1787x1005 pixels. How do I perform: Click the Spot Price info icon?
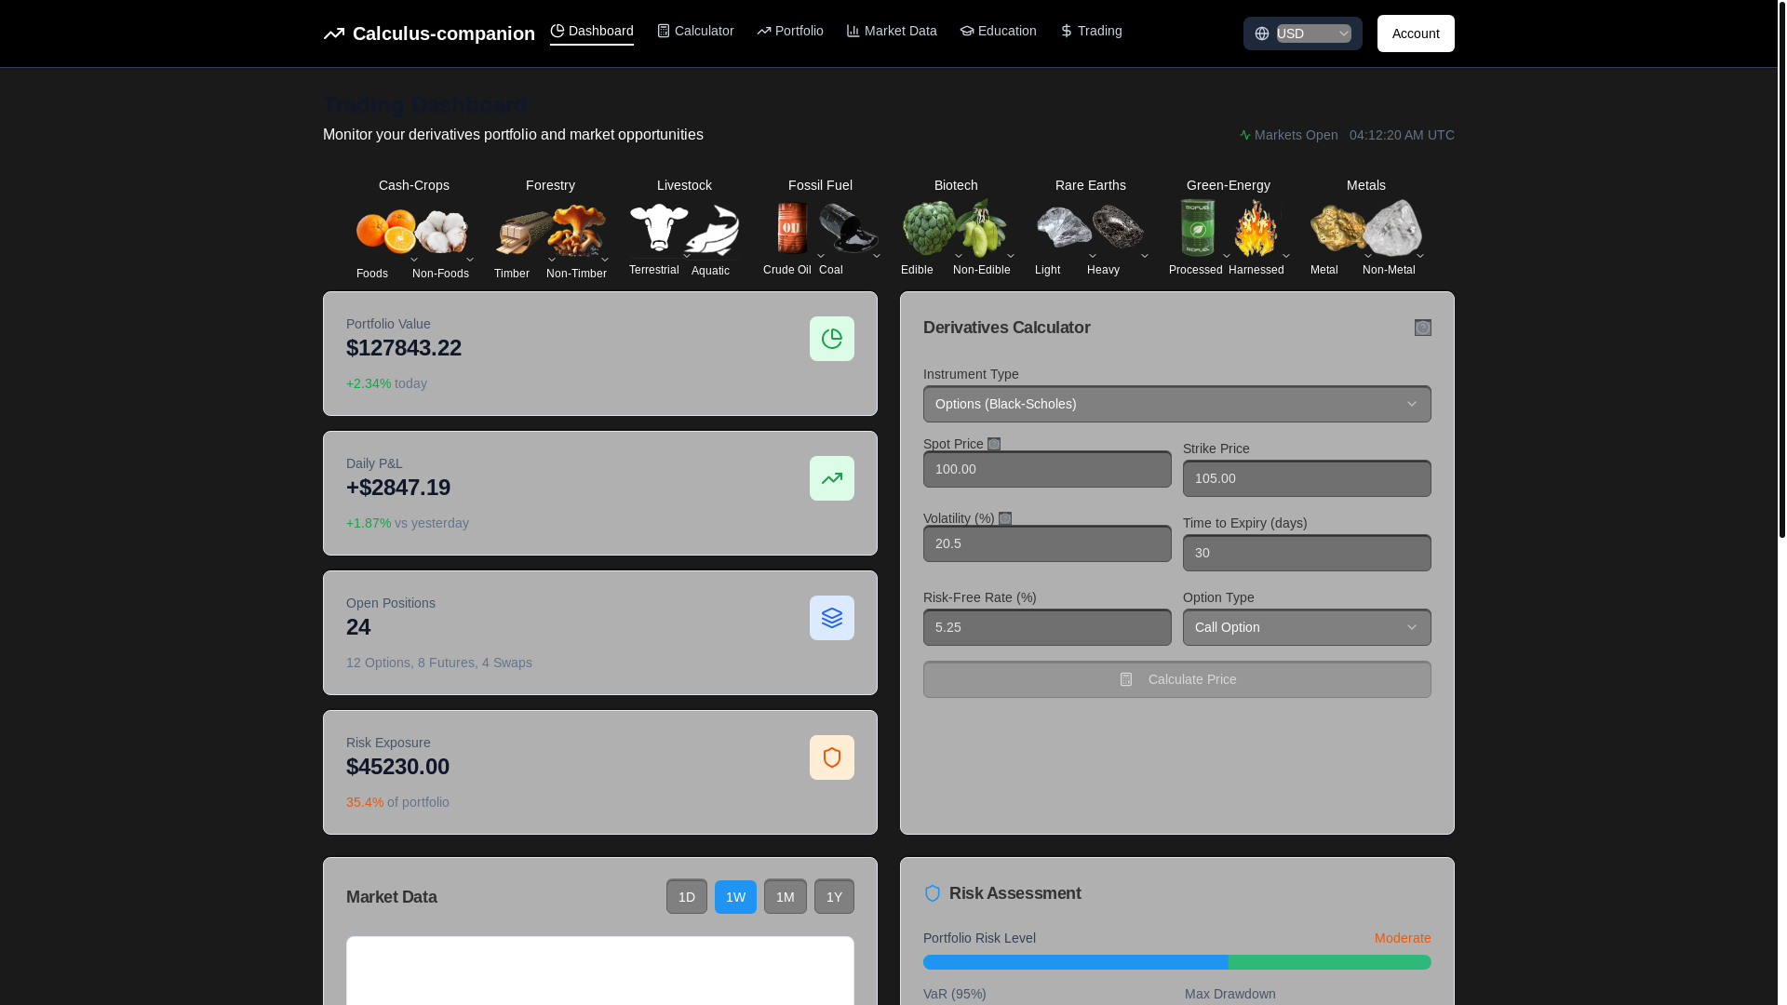point(994,444)
